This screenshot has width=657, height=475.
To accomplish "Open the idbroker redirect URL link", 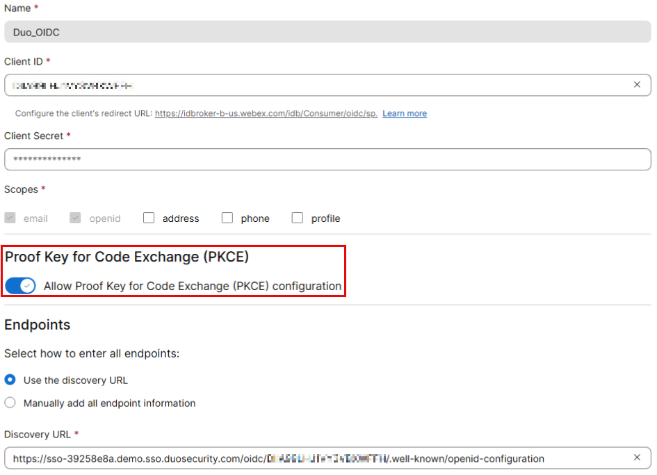I will click(266, 113).
